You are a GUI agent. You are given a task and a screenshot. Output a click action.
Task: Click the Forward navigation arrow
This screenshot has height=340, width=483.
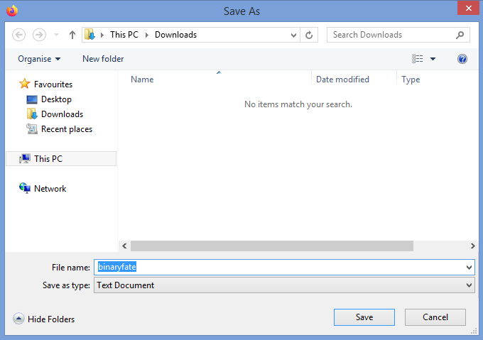pyautogui.click(x=39, y=35)
